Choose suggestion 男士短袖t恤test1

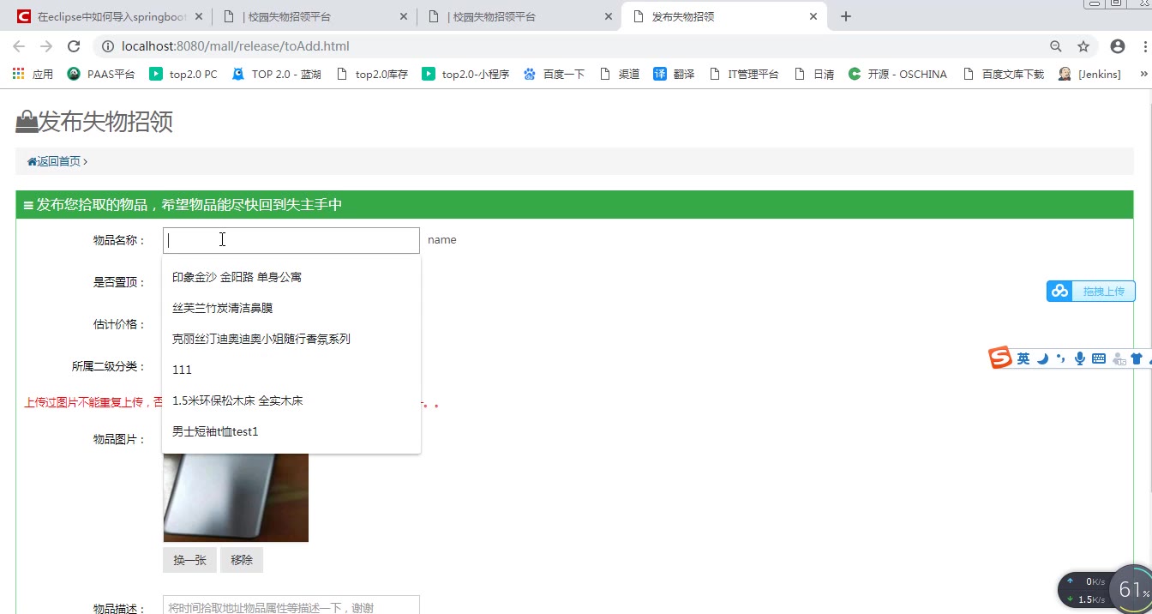pyautogui.click(x=291, y=431)
